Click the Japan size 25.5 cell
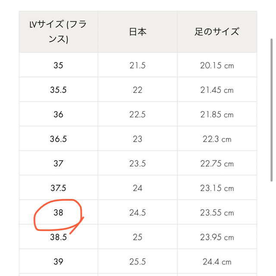276x276 pixels. click(138, 261)
